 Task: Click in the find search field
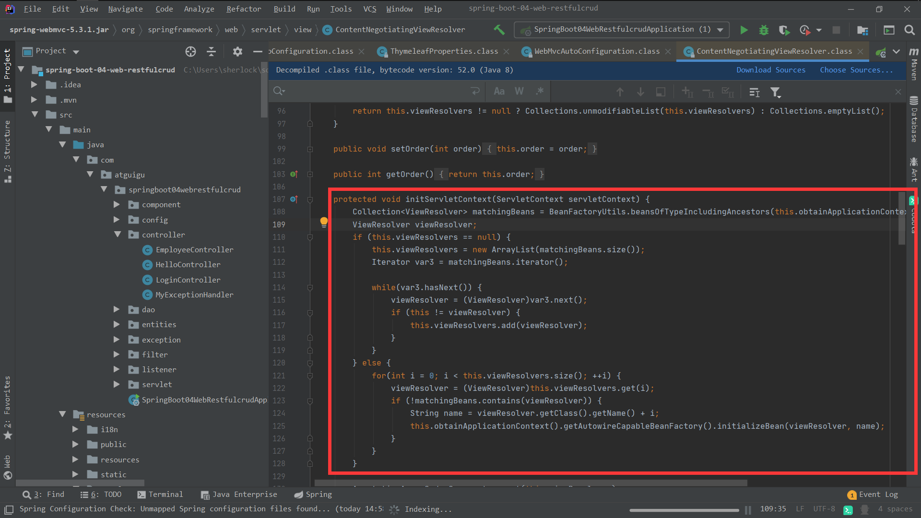374,91
